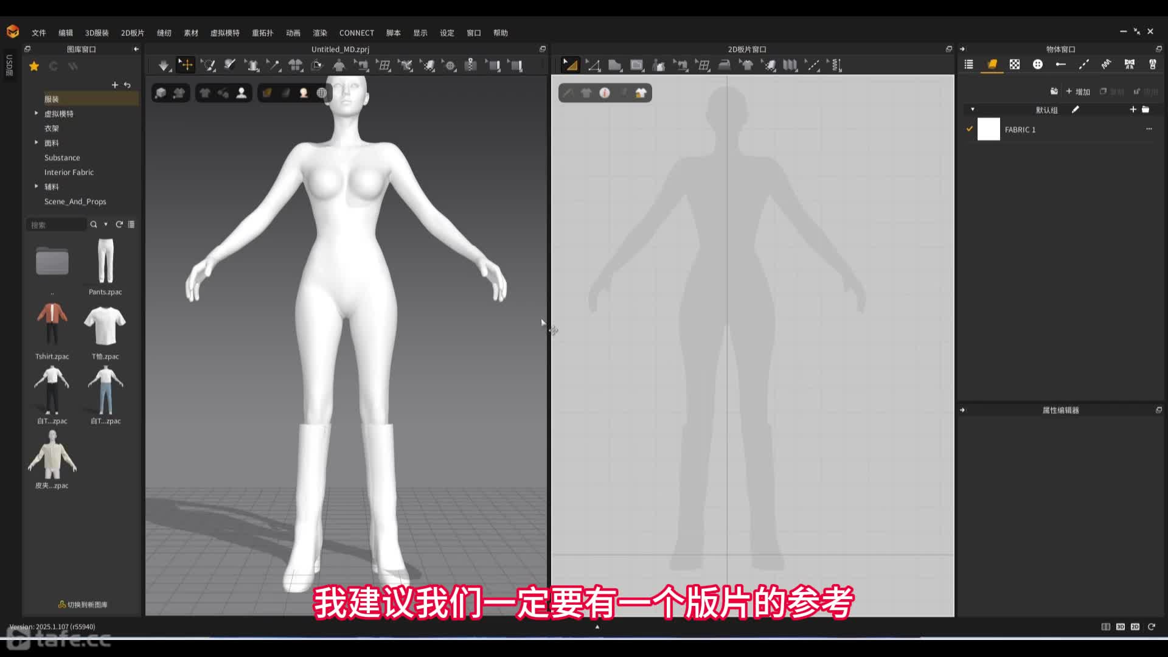Expand the 面料 library folder

[36, 143]
